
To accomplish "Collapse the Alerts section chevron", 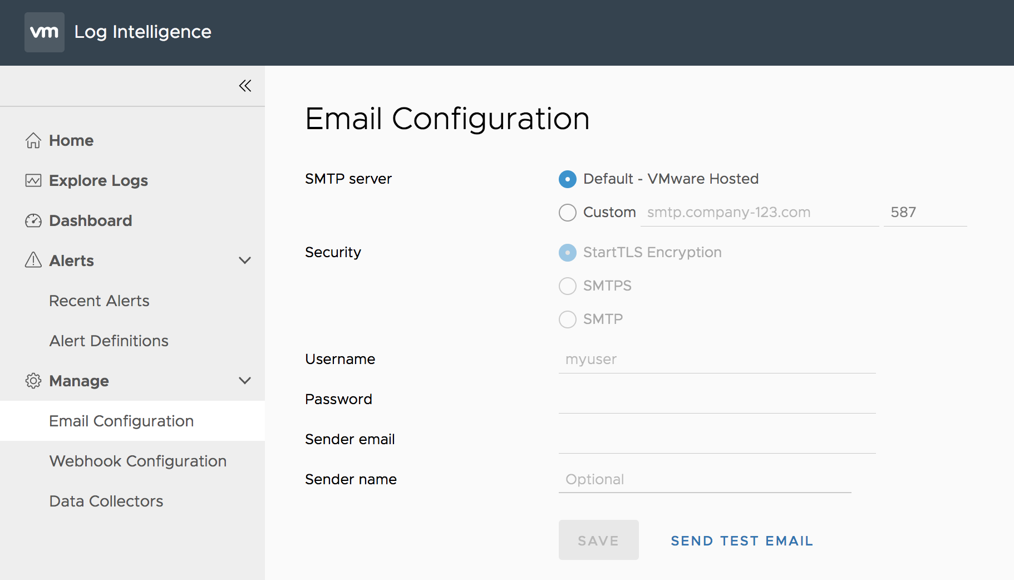I will click(x=245, y=260).
